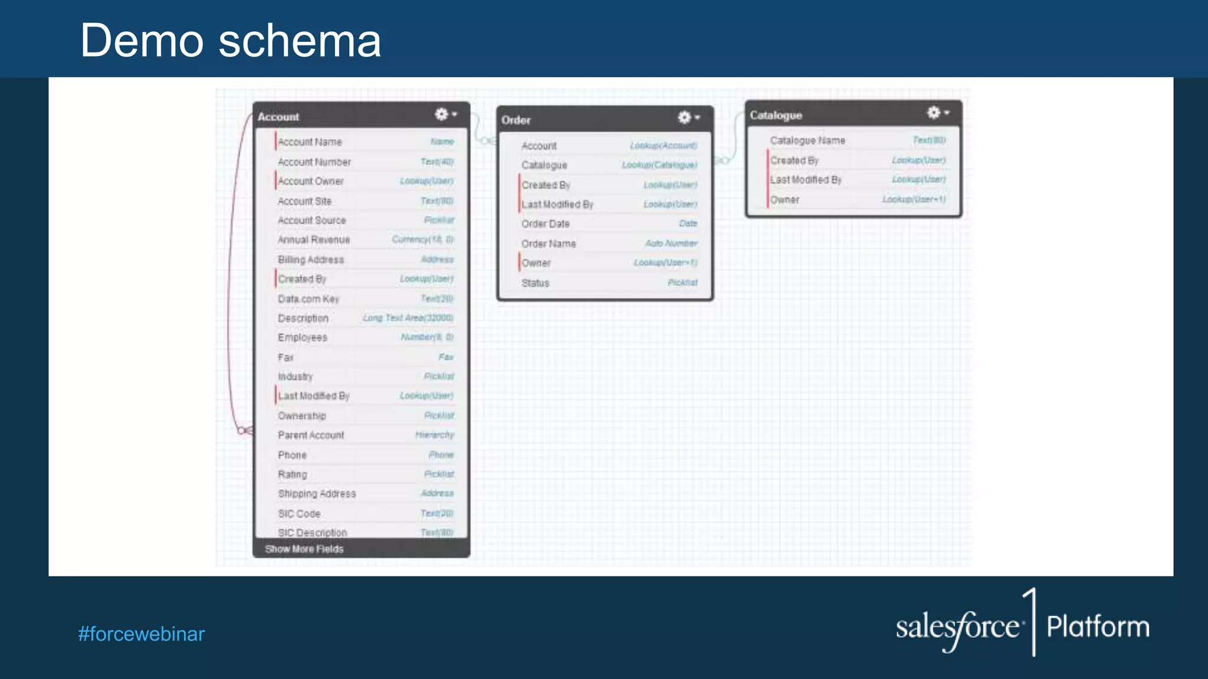The width and height of the screenshot is (1208, 679).
Task: Click the Lookup(Catalogue) field type
Action: pos(659,165)
